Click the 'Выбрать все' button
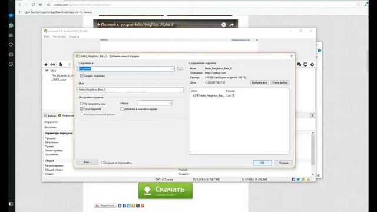377x212 pixels. [259, 82]
